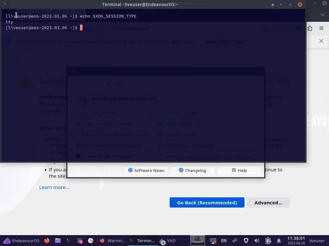Select workspace switcher thumbnail in panel
This screenshot has width=329, height=246.
(198, 240)
